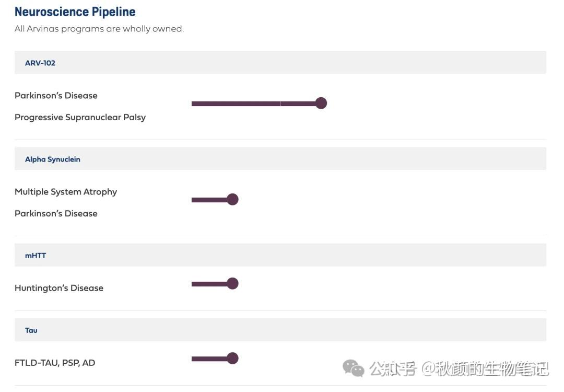The image size is (564, 392).
Task: Expand the mHTT program header
Action: click(36, 255)
